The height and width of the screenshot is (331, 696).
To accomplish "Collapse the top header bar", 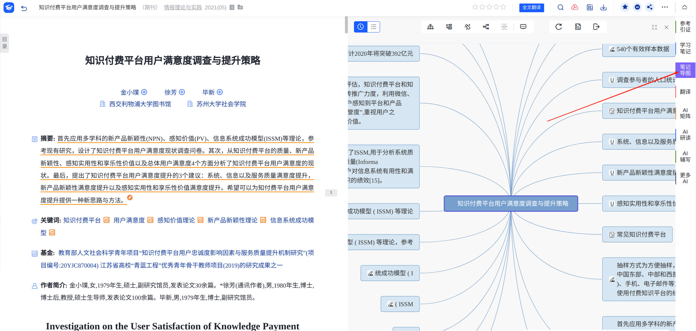I will click(684, 7).
